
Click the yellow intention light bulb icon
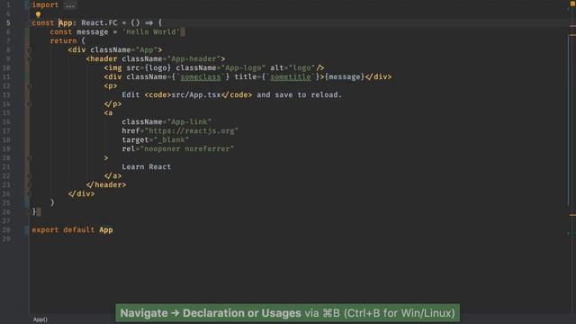[38, 14]
